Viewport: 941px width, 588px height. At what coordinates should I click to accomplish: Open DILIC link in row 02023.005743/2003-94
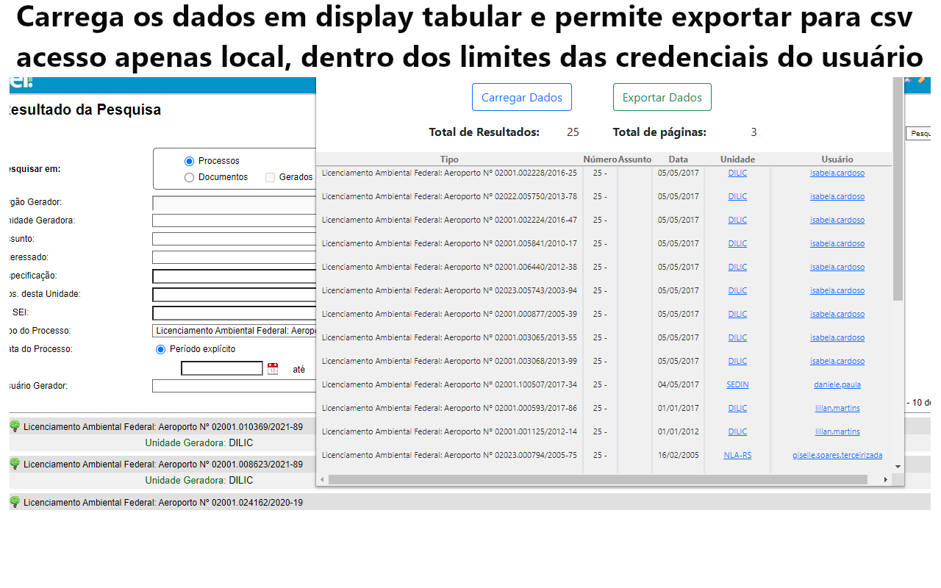point(737,290)
